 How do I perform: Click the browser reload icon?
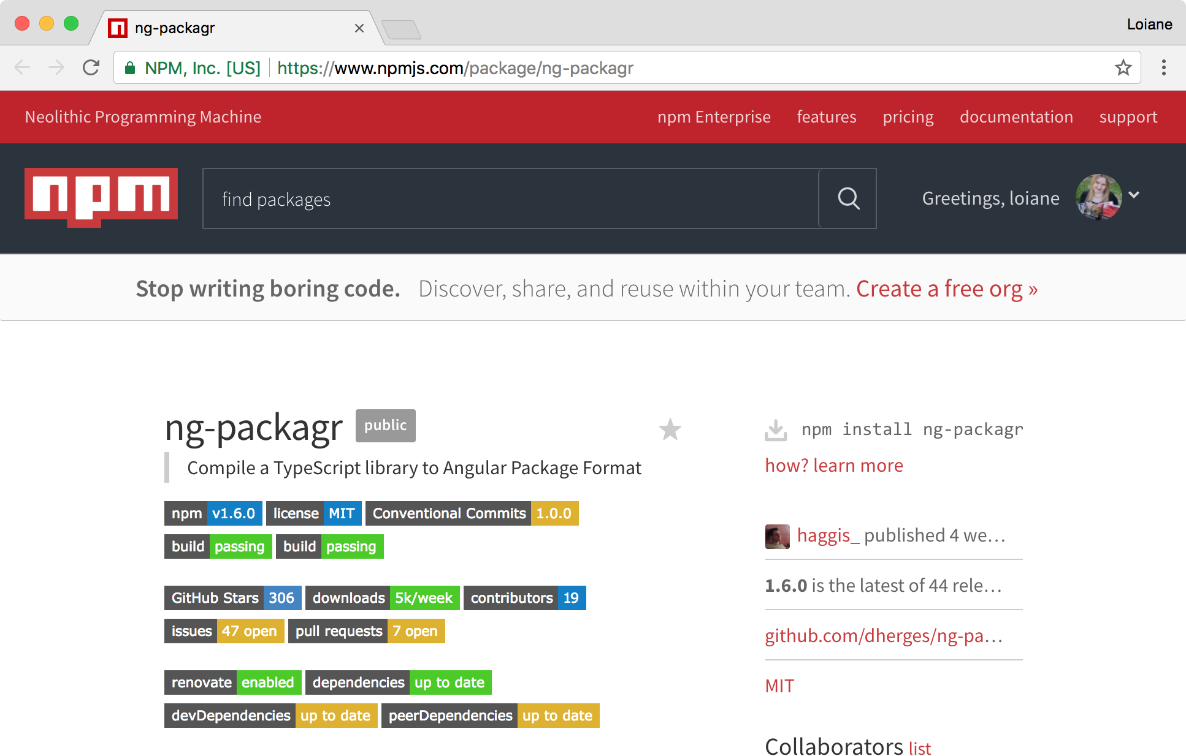pyautogui.click(x=91, y=67)
